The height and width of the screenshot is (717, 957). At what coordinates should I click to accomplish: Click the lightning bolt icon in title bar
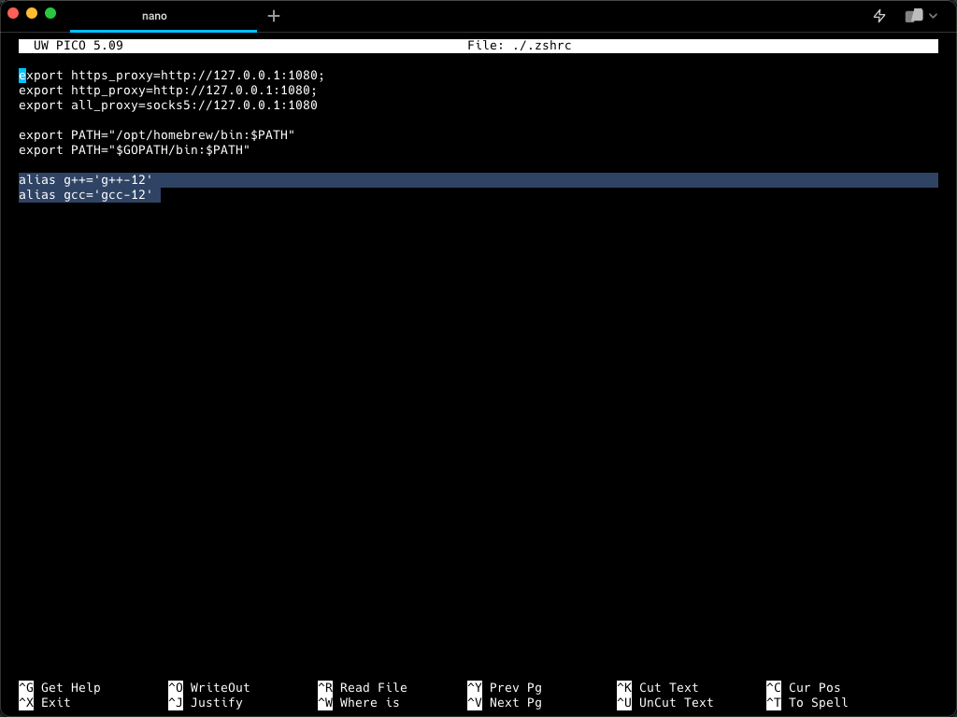pyautogui.click(x=878, y=16)
